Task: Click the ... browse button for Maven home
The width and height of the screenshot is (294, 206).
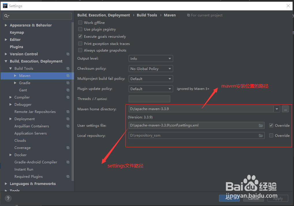Action: click(x=285, y=109)
